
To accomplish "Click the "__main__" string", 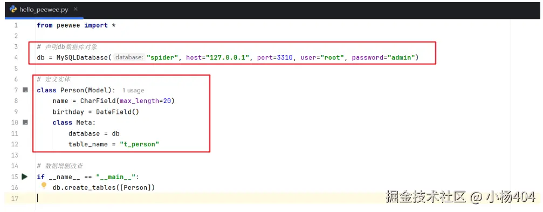I will [116, 177].
